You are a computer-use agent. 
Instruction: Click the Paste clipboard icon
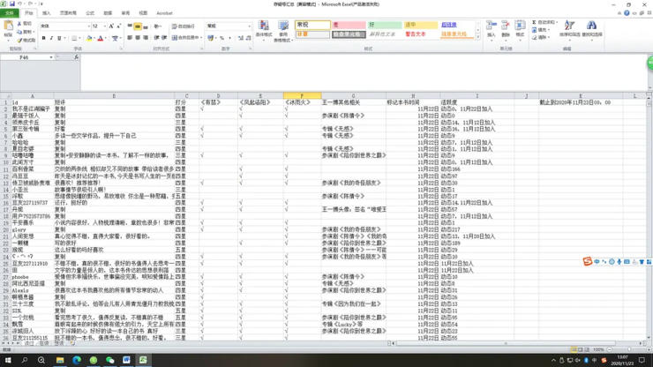click(8, 26)
